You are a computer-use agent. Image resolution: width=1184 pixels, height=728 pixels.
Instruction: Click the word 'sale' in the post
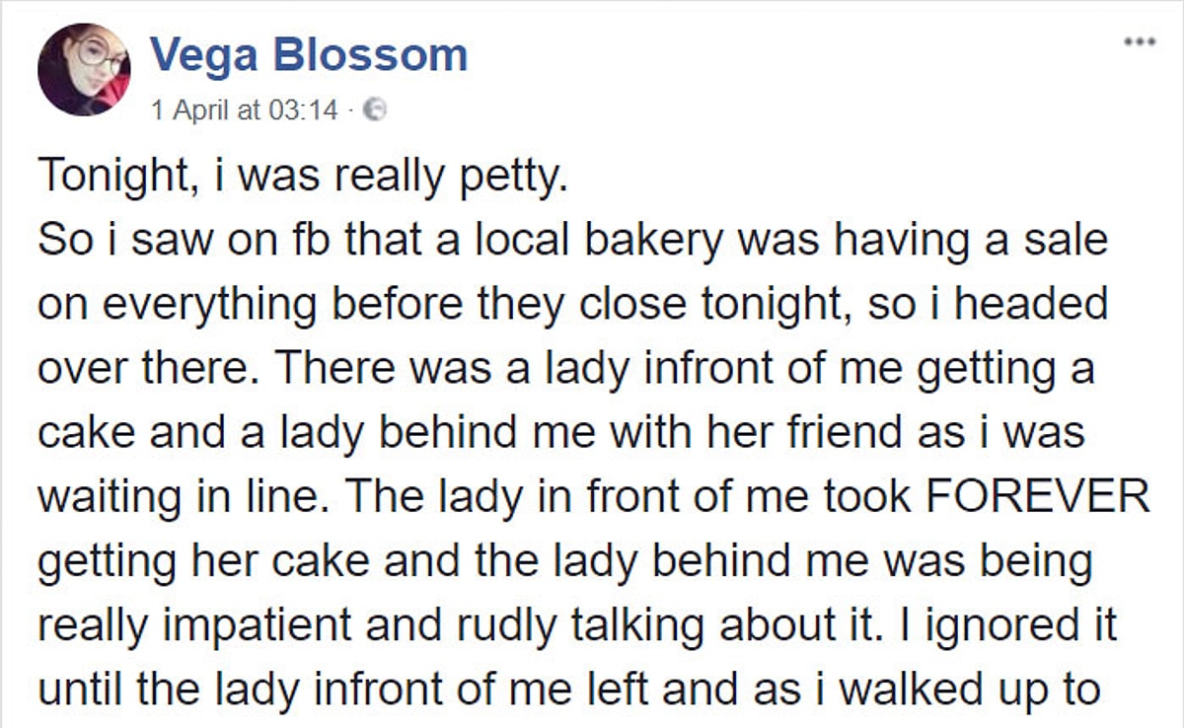[1067, 241]
